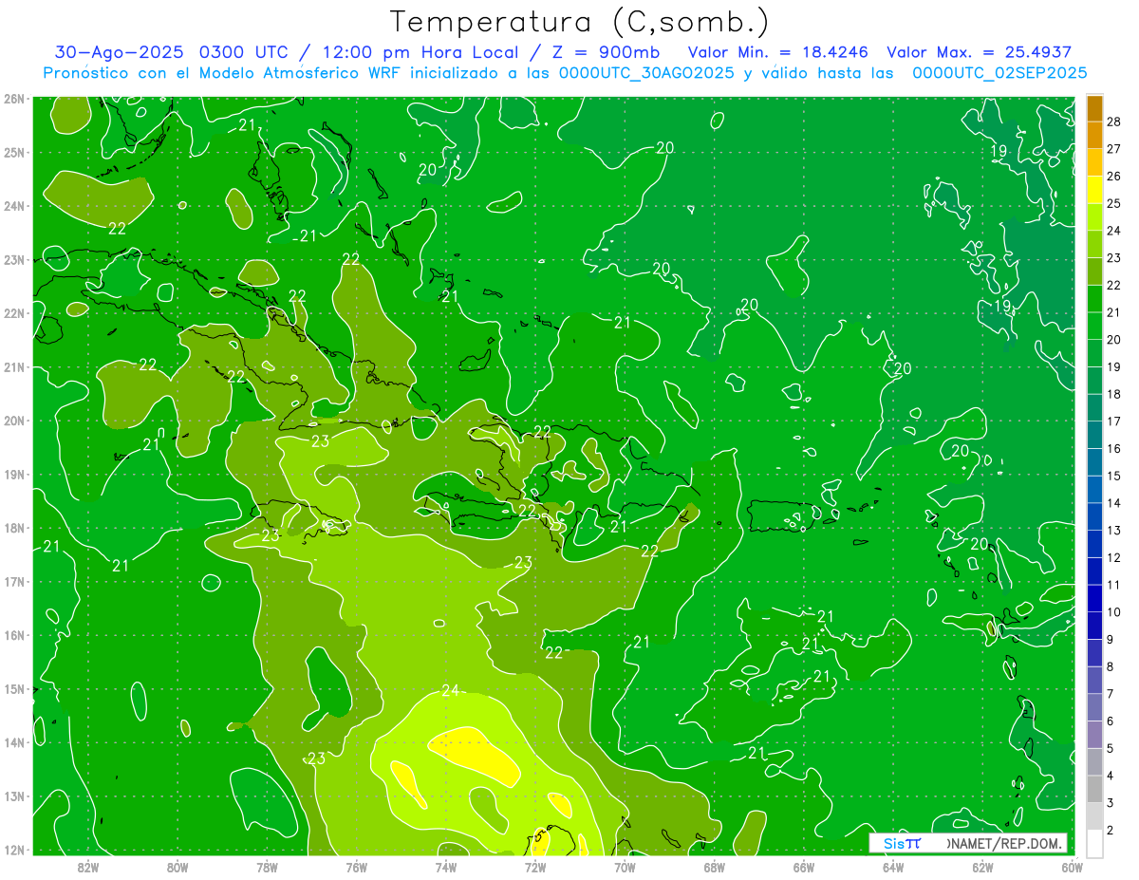Click color scale value 8

pyautogui.click(x=1111, y=666)
